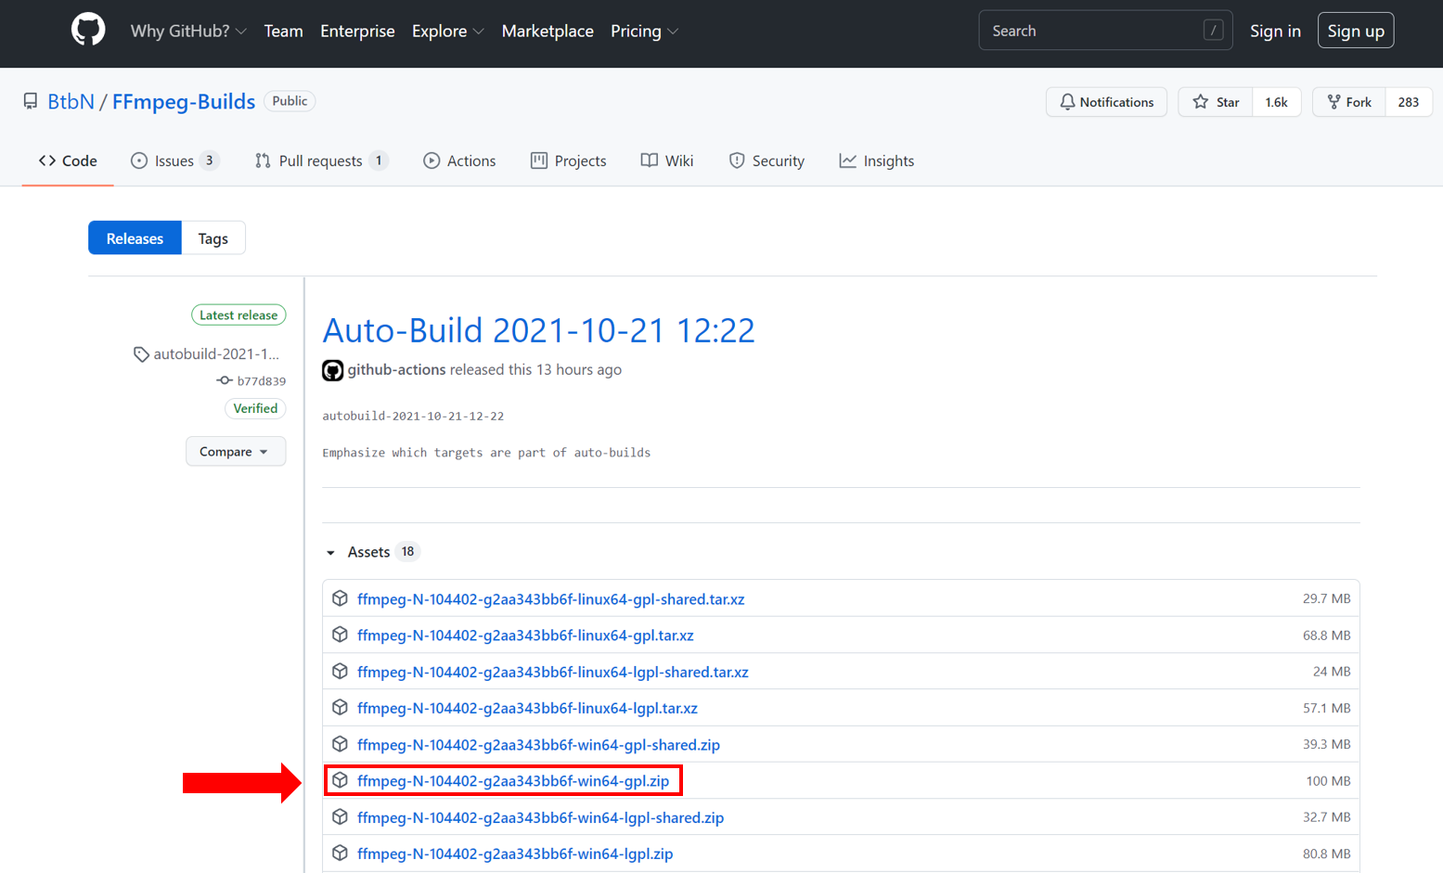Open the Compare dropdown button
The width and height of the screenshot is (1443, 873).
click(235, 452)
